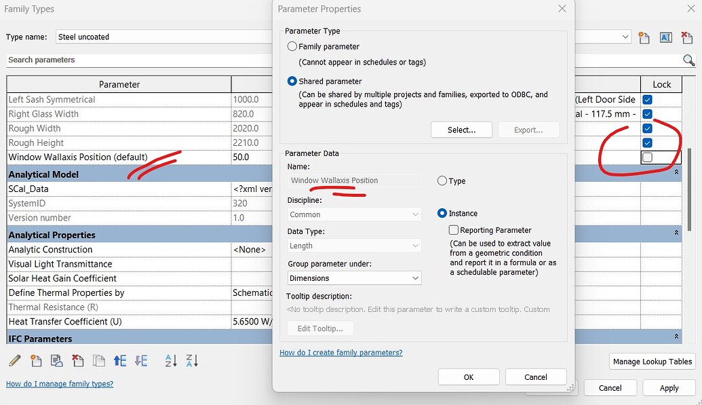Sort parameters in ascending order
702x405 pixels.
click(170, 360)
